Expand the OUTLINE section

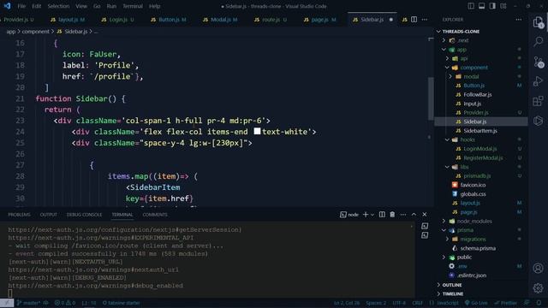[452, 285]
